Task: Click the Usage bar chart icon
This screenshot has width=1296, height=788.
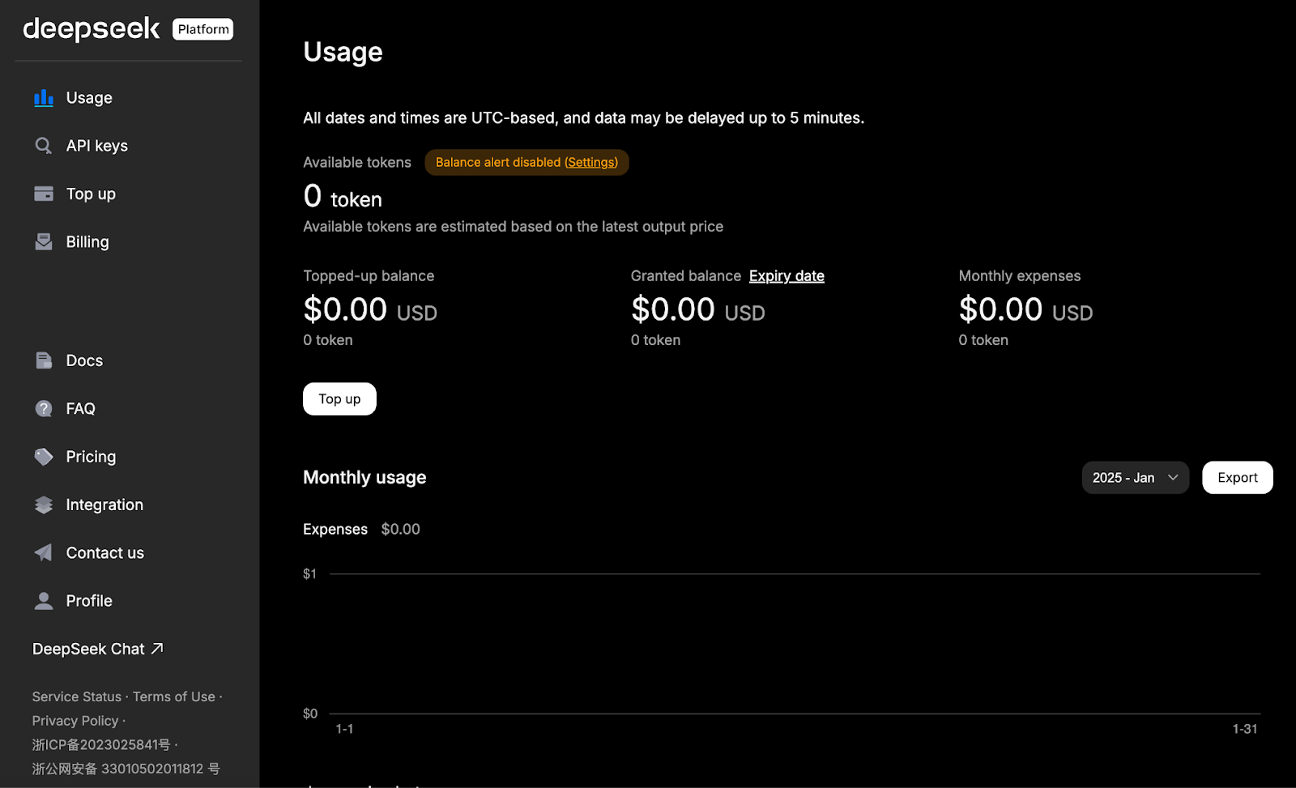Action: click(x=44, y=98)
